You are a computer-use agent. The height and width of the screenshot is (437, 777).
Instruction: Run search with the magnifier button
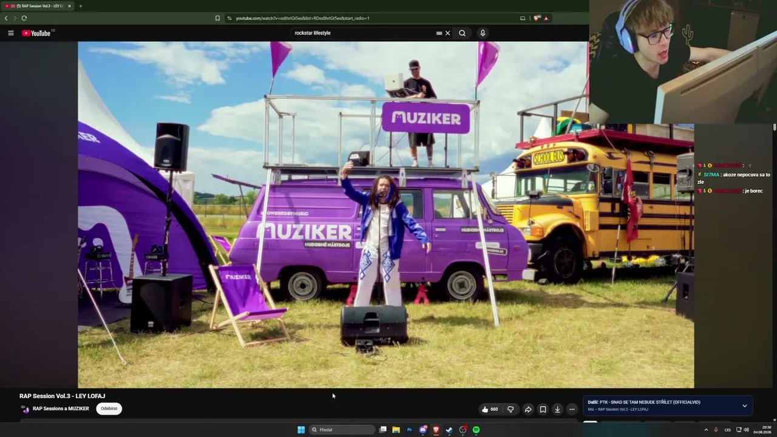pos(463,33)
